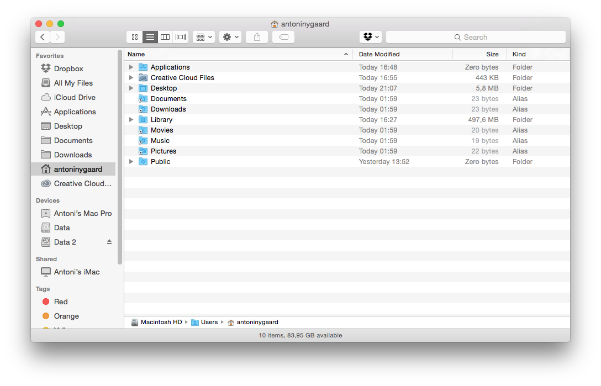
Task: Select antoninygaard home in sidebar
Action: pyautogui.click(x=73, y=170)
